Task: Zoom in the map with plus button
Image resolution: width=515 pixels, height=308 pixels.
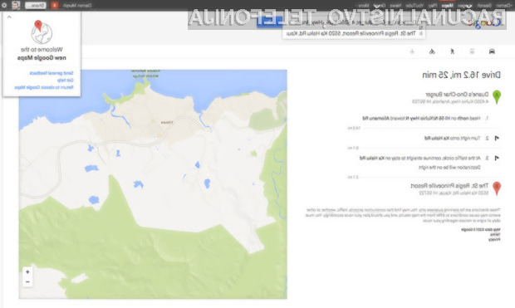Action: point(27,271)
